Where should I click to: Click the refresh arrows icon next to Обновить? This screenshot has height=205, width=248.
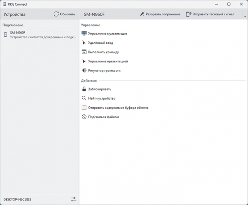(56, 14)
